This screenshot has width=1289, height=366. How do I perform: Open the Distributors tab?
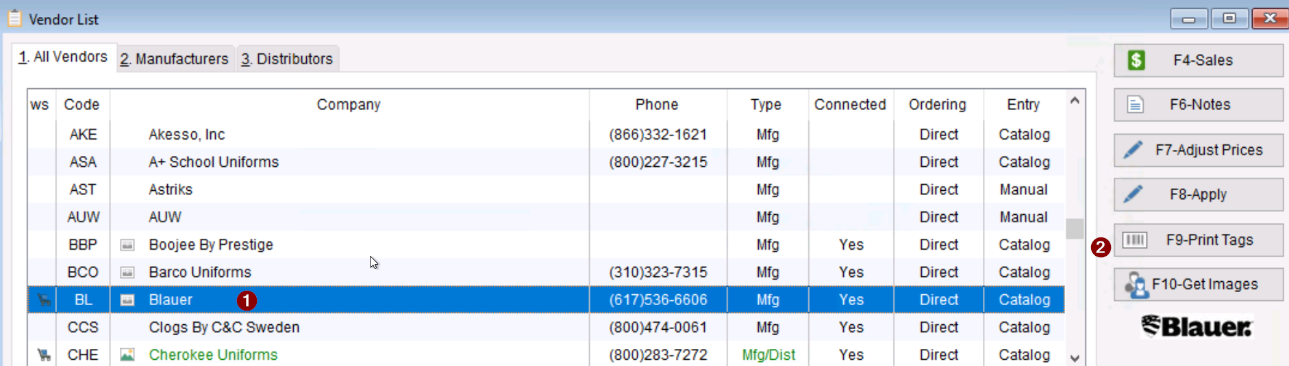click(x=287, y=59)
